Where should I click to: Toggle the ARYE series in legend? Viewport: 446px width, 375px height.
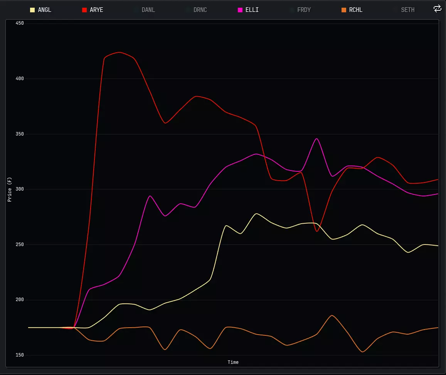pyautogui.click(x=93, y=10)
